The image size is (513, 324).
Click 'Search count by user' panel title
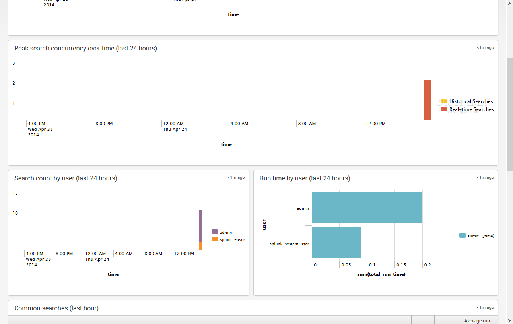pos(66,178)
